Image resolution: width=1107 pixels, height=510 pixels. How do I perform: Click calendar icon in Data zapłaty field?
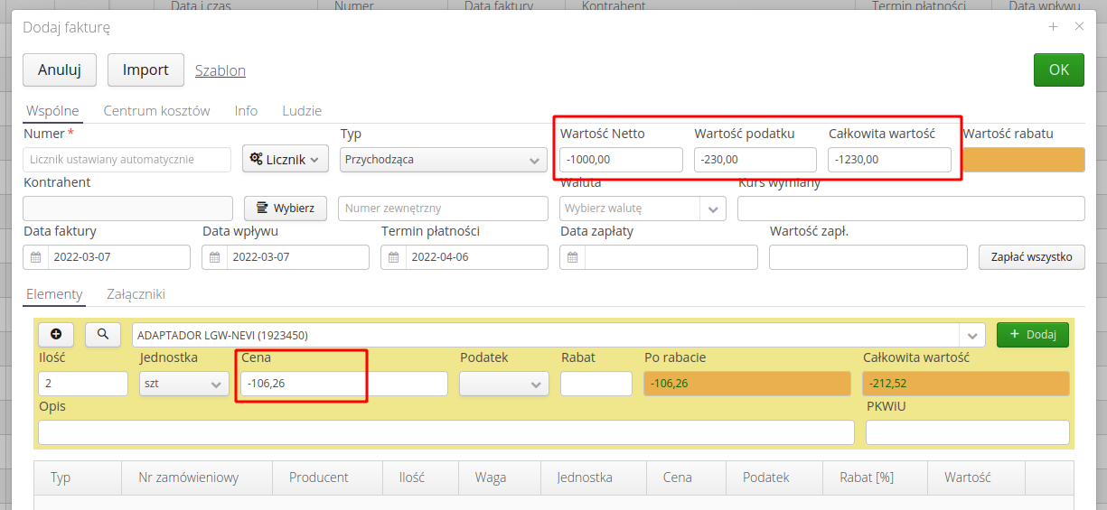coord(573,257)
